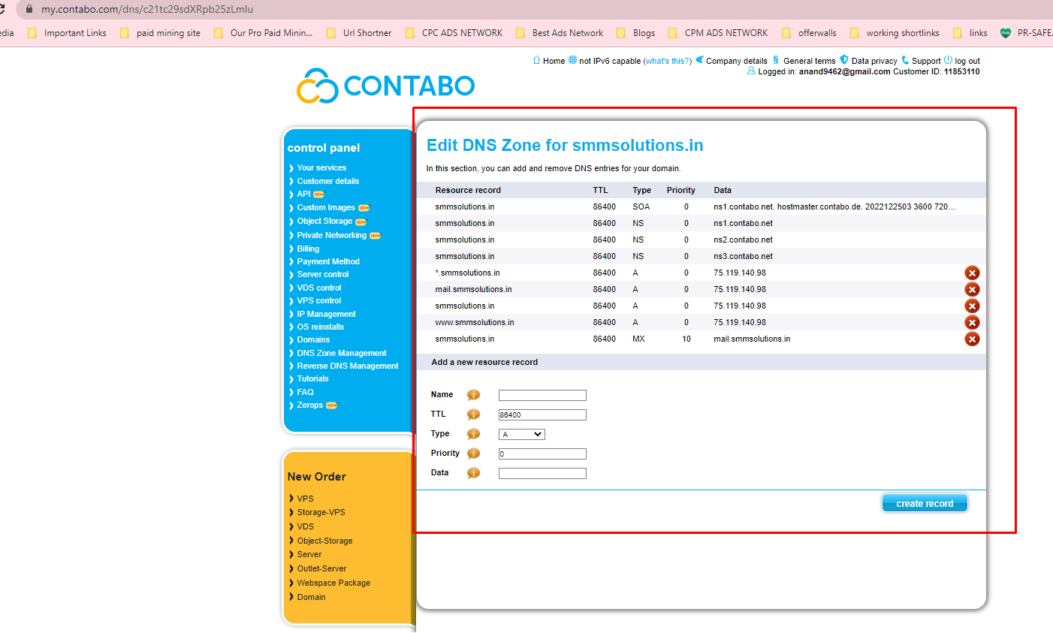Open Private Networking menu item
The height and width of the screenshot is (633, 1053).
click(331, 235)
